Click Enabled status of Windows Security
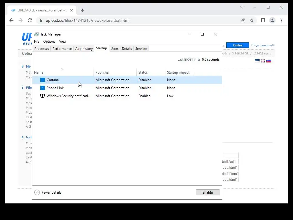 click(144, 96)
